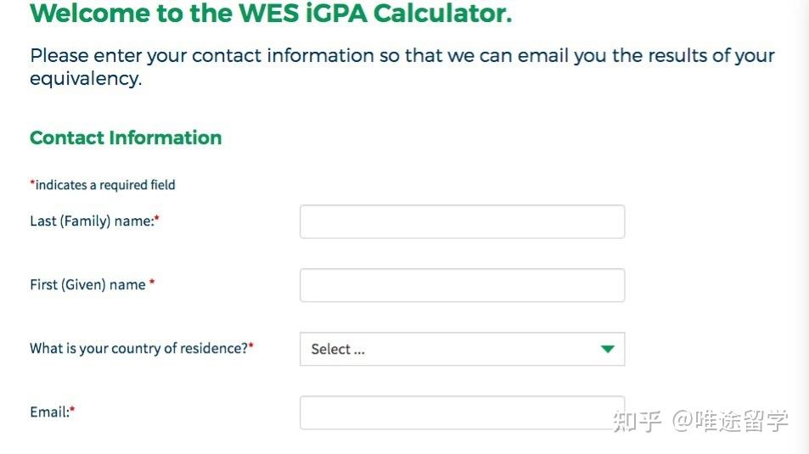Click the "indicates a required field" note
809x454 pixels.
click(x=105, y=185)
